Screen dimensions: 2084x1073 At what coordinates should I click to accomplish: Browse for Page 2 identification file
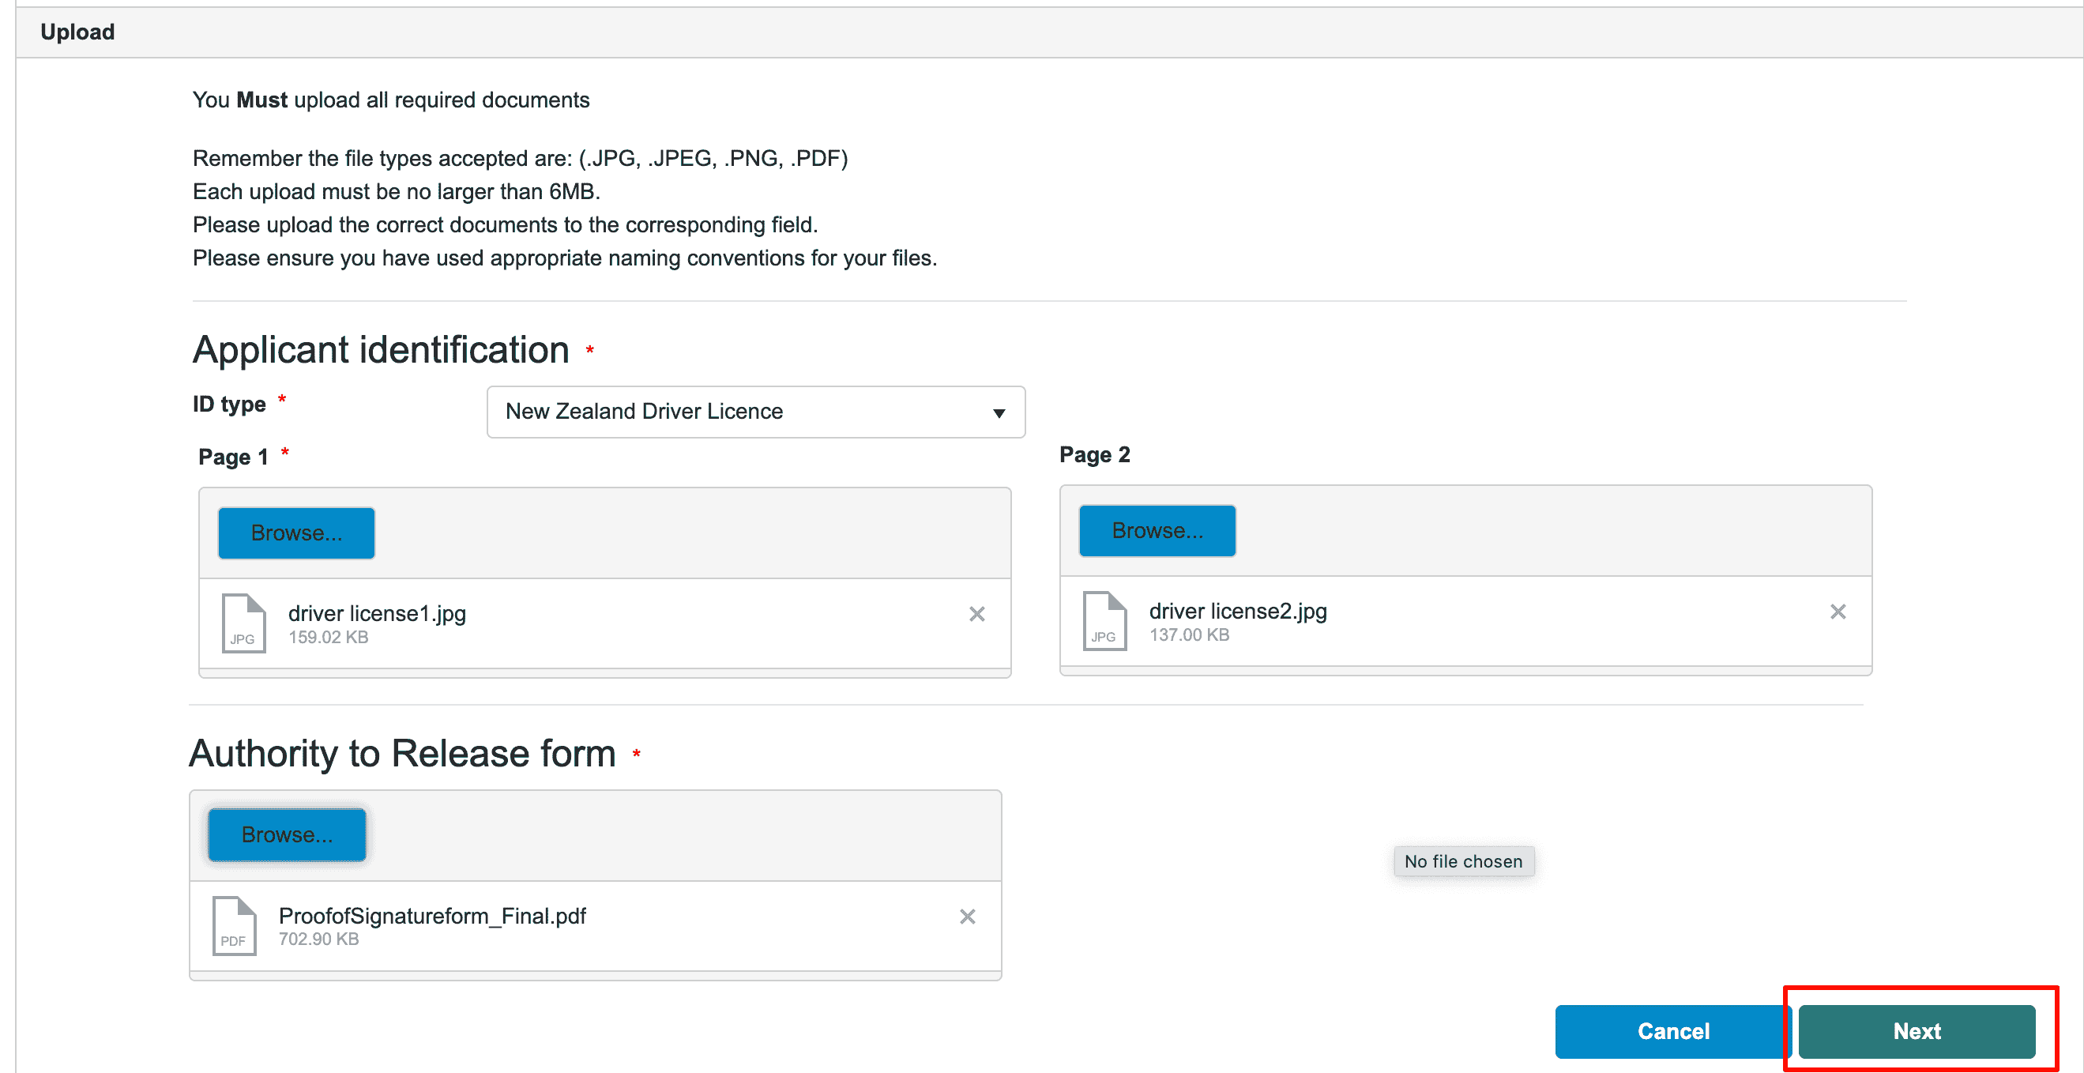click(1157, 531)
